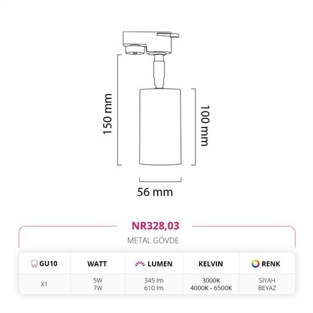The image size is (313, 313).
Task: Click the 610 lm lumen value
Action: pyautogui.click(x=154, y=288)
